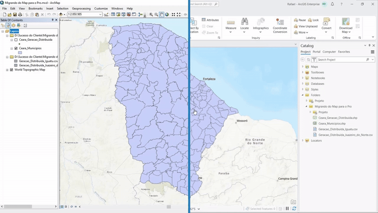
Task: Collapse the Folders node in the Catalog pane
Action: point(303,95)
